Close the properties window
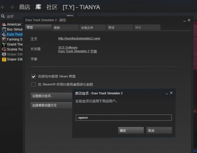Viewport: 197px width, 153px height. point(189,20)
